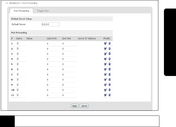Switch to the Trigger Port tab
Viewport: 176px width, 127px height.
pos(43,11)
